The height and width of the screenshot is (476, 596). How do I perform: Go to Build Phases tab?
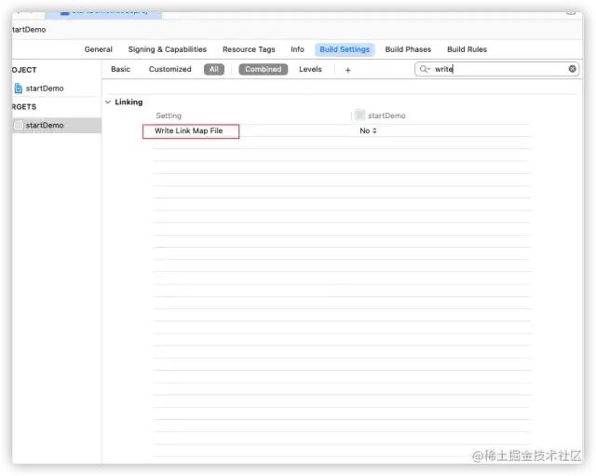click(408, 49)
